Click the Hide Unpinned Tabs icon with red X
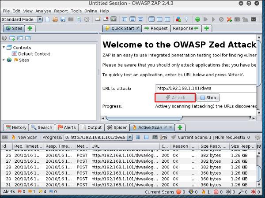This screenshot has height=198, width=265. pyautogui.click(x=106, y=19)
